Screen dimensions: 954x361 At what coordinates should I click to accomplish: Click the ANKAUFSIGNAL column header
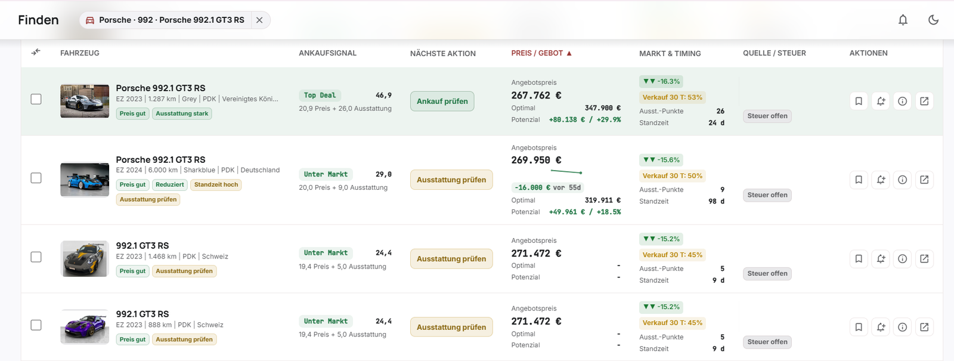[x=327, y=53]
